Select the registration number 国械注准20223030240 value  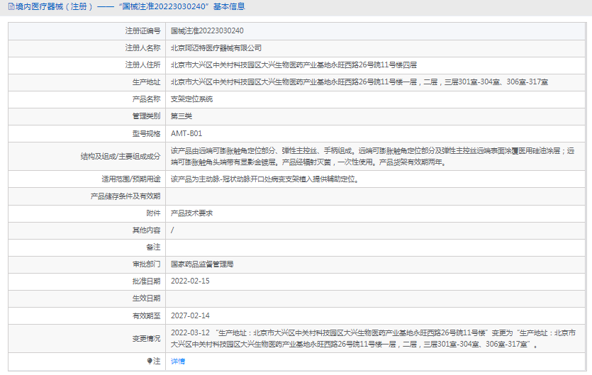point(207,31)
